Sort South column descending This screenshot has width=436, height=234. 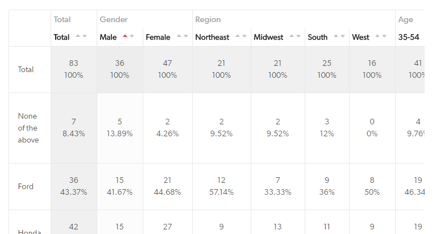point(343,36)
